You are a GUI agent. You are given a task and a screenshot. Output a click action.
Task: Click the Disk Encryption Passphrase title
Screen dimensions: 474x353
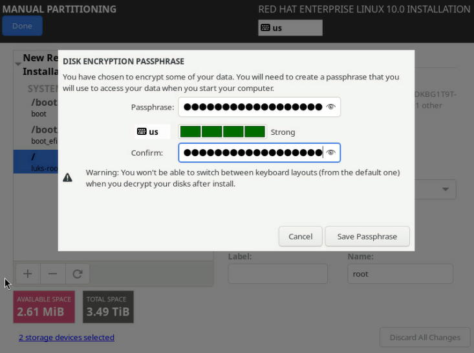[124, 61]
